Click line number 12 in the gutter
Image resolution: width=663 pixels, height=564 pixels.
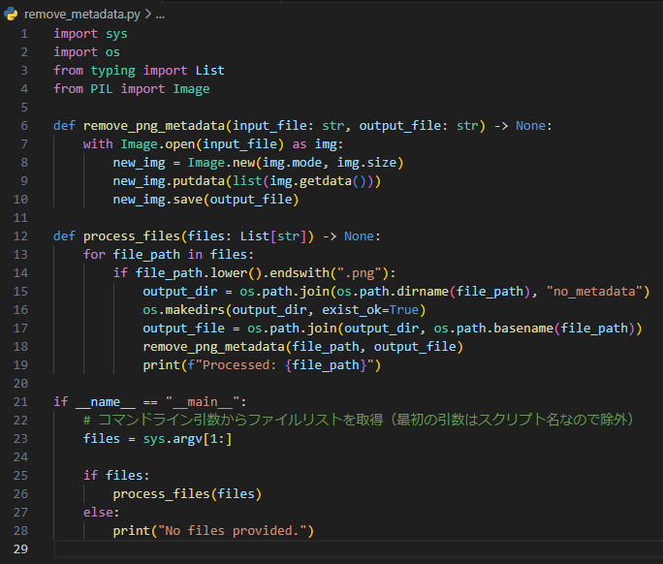pos(20,235)
